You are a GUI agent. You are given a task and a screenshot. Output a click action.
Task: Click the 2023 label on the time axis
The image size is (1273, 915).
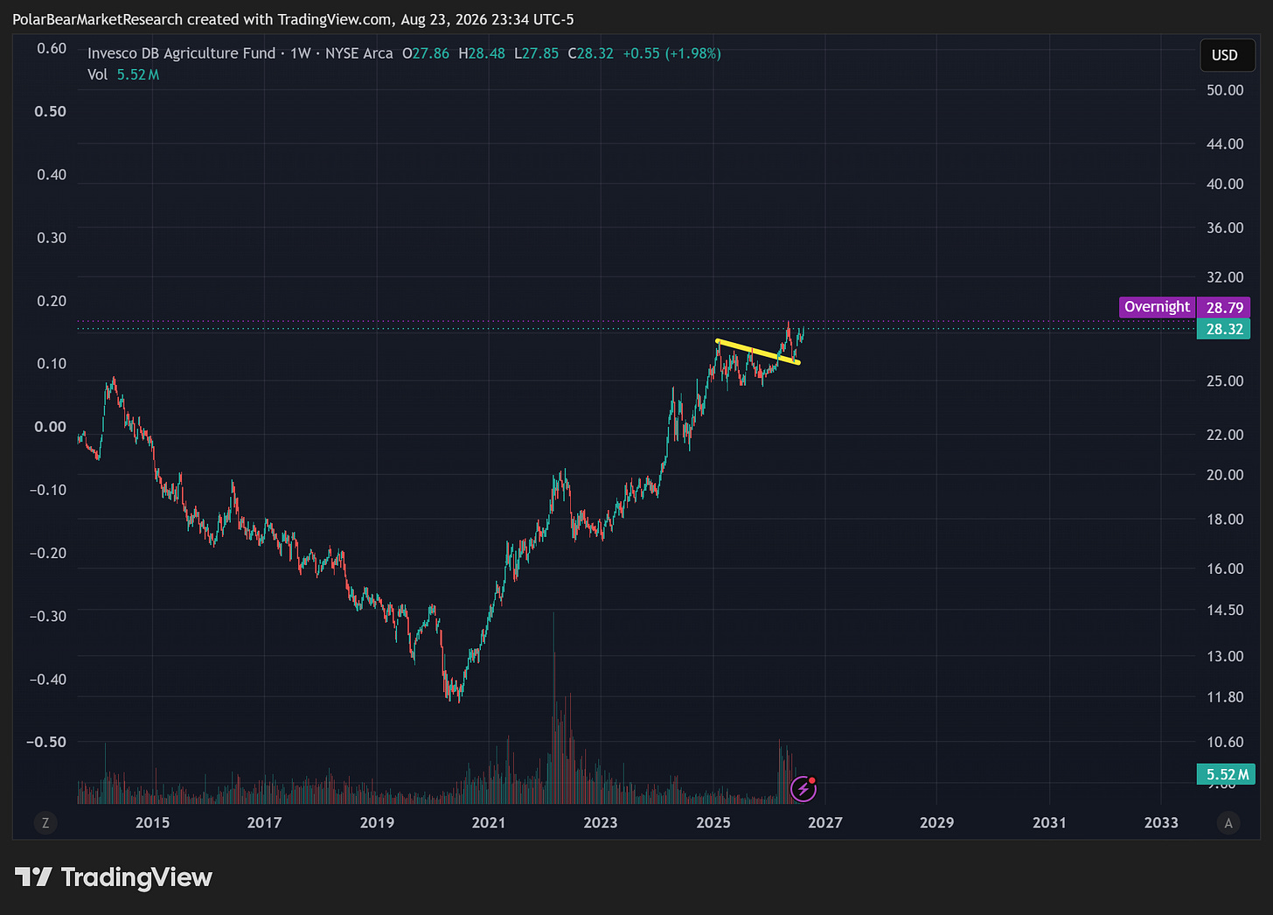[601, 822]
